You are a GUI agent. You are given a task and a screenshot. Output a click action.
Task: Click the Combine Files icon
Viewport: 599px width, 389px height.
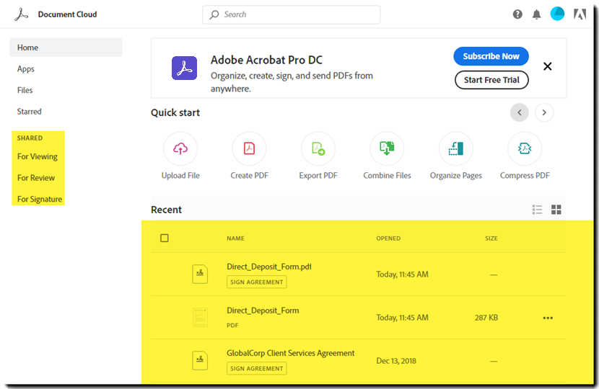pyautogui.click(x=387, y=148)
